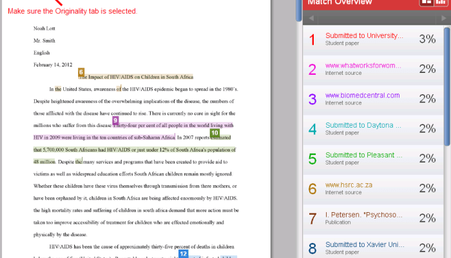Switch to Match Overview view icon
Screen dimensions: 451x258
pos(426,3)
